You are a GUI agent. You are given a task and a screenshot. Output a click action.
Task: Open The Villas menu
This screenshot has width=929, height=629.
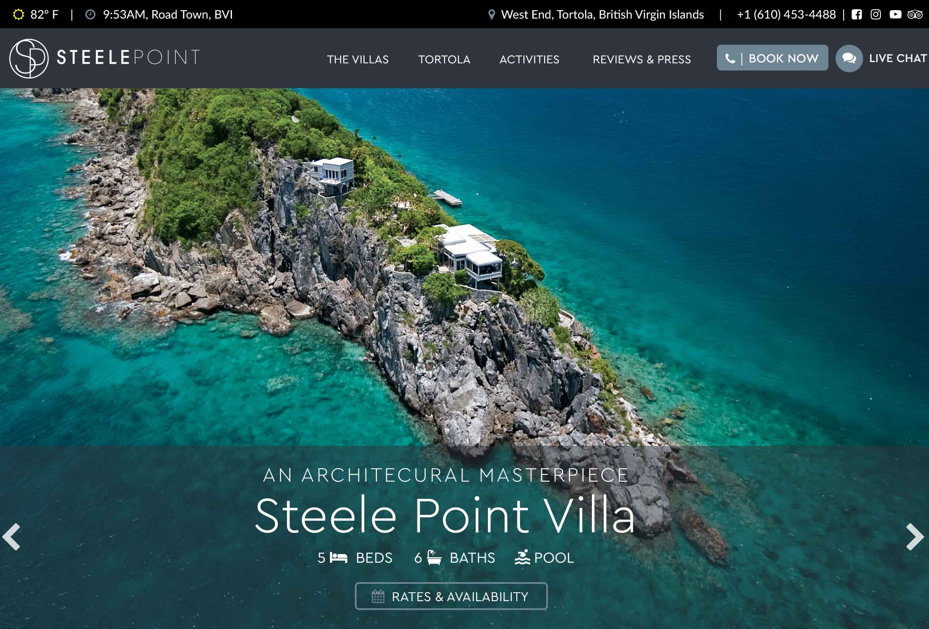point(358,60)
